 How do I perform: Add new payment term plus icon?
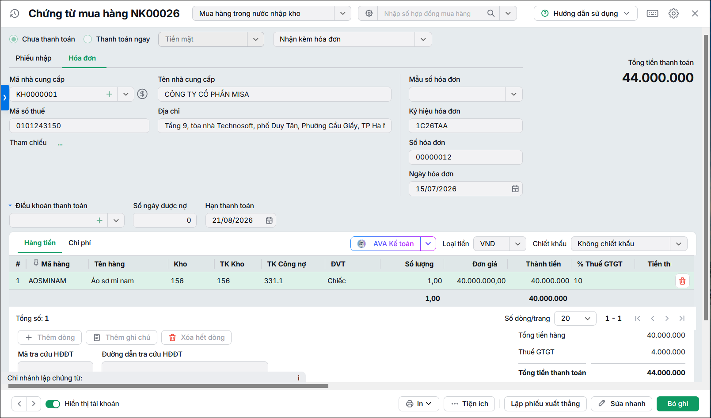(x=99, y=220)
